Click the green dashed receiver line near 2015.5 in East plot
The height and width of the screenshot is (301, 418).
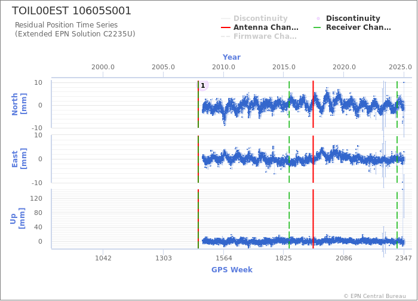coord(289,159)
